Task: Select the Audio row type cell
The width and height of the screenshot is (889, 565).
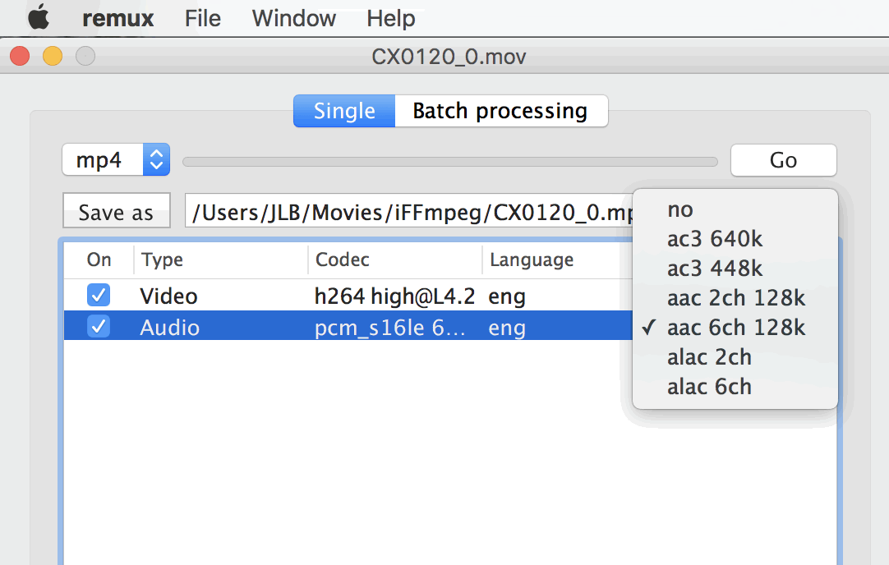Action: click(x=169, y=328)
